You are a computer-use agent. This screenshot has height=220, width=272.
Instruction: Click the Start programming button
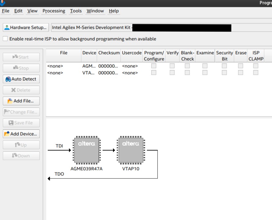click(21, 57)
